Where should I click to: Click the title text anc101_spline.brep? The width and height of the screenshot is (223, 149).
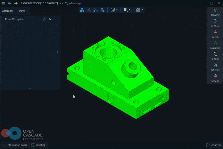[70, 3]
